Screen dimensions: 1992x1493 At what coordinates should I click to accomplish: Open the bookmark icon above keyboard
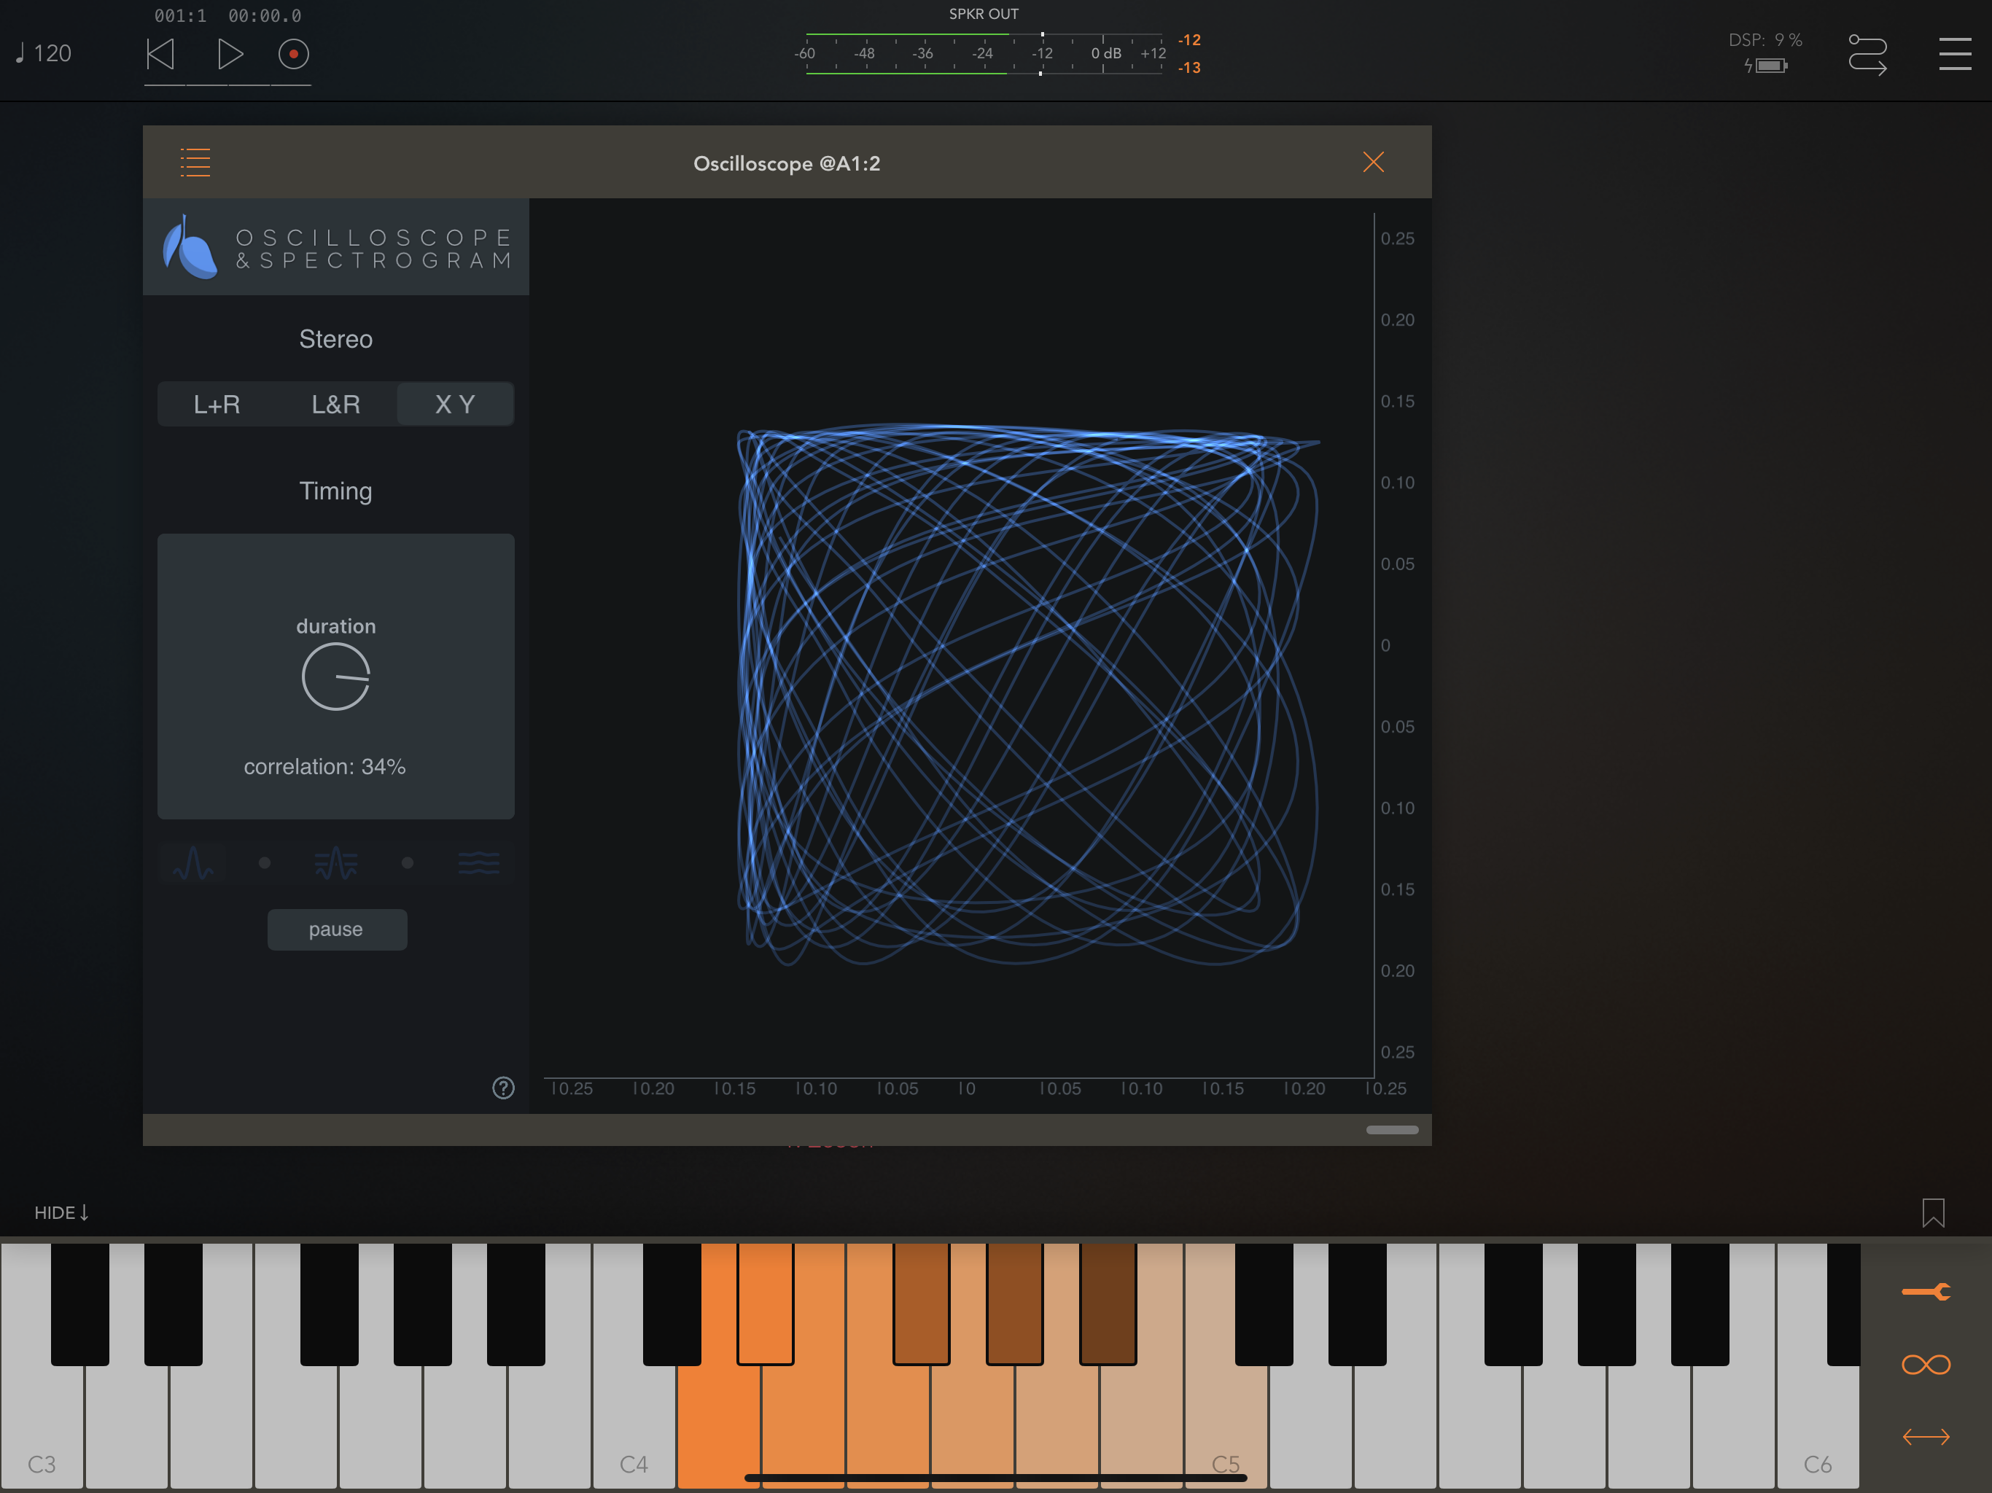[1932, 1212]
